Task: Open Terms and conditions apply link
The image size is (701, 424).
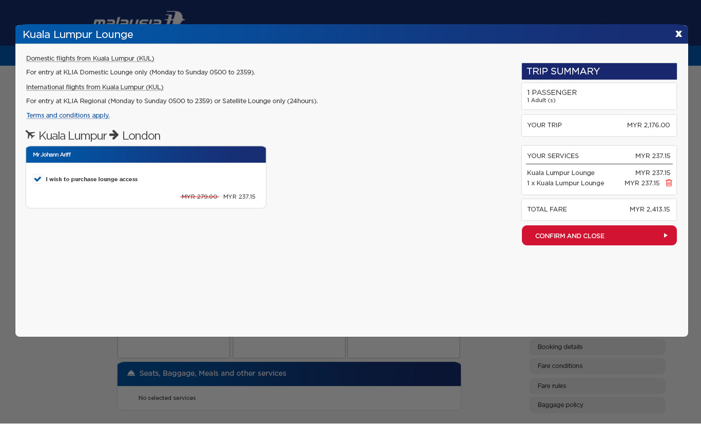Action: 68,115
